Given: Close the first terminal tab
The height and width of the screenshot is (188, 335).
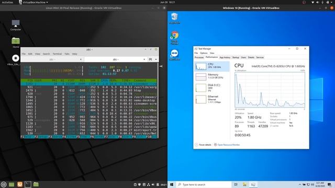Looking at the screenshot, I should pyautogui.click(x=81, y=60).
